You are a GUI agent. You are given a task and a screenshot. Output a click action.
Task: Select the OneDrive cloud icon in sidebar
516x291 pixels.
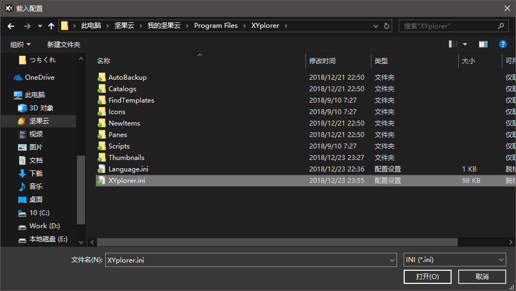(18, 78)
